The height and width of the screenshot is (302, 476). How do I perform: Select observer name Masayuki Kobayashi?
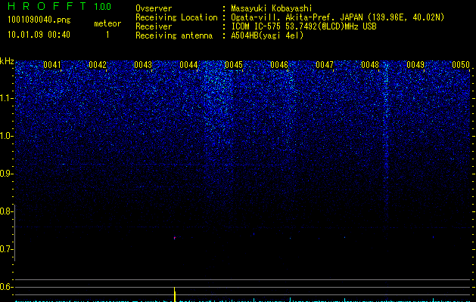(x=272, y=8)
